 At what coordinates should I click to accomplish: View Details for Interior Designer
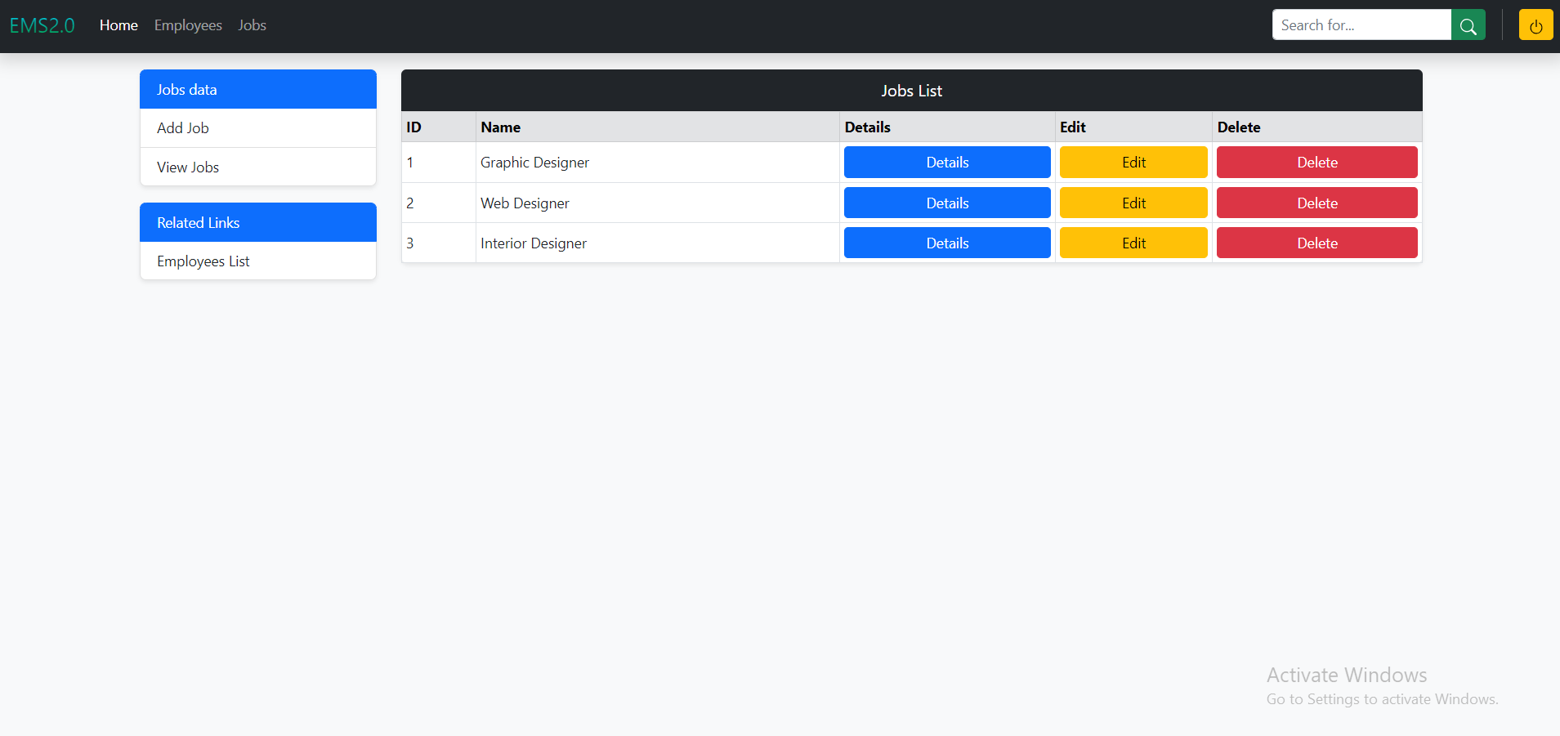946,243
